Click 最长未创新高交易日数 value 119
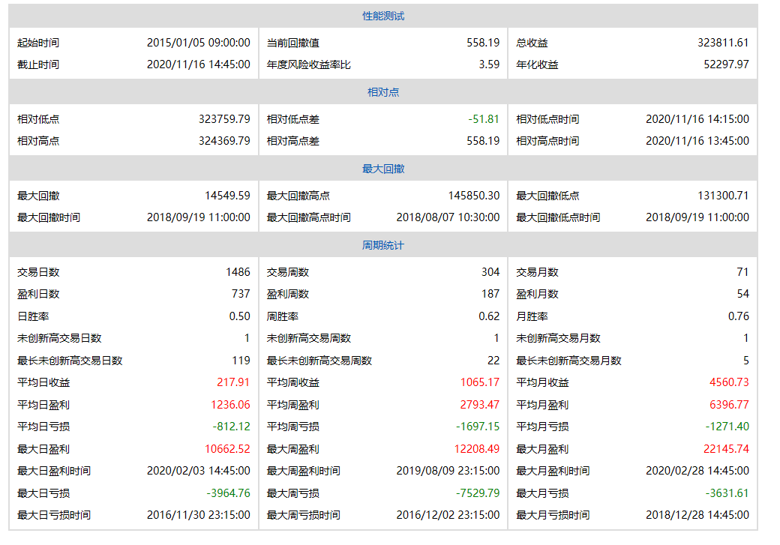The image size is (780, 545). click(x=241, y=361)
